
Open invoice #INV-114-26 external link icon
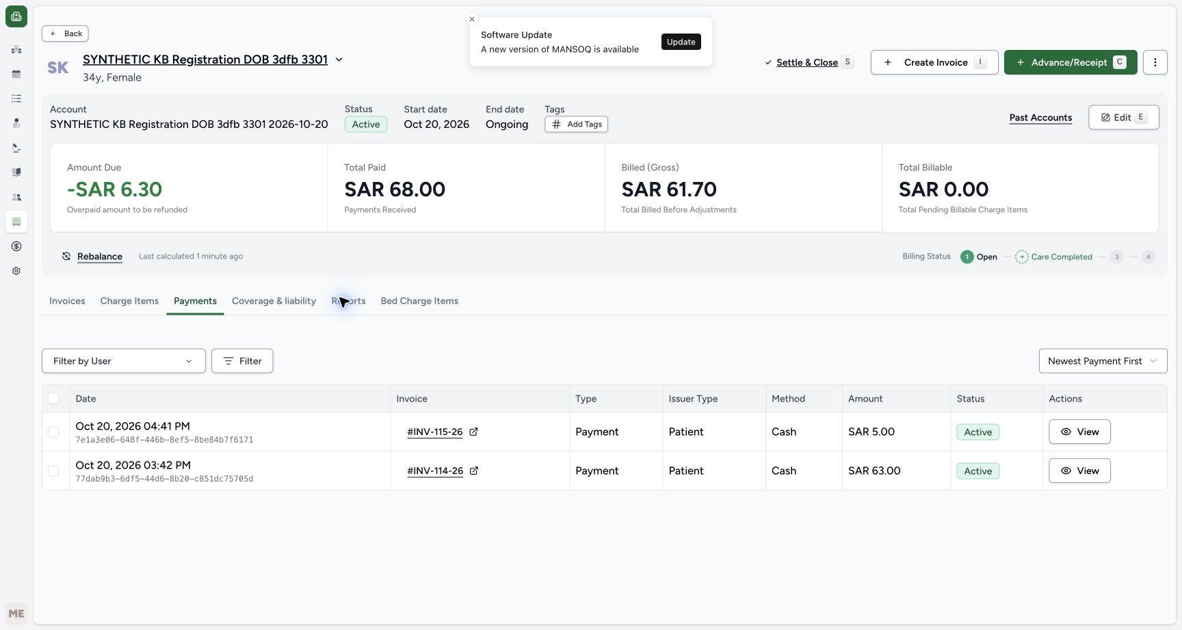click(474, 471)
